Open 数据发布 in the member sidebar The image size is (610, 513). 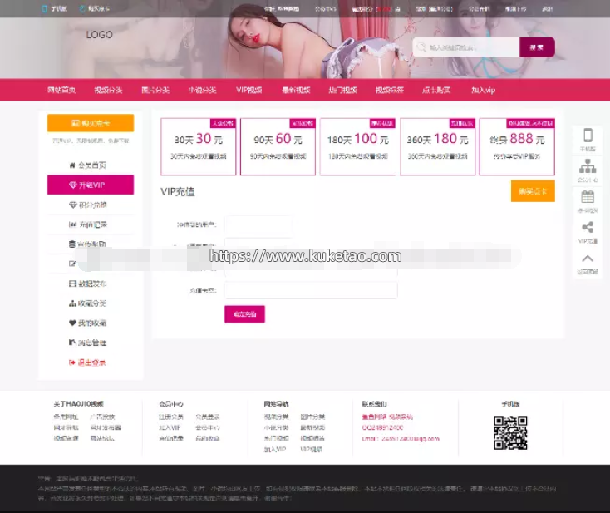(x=91, y=284)
